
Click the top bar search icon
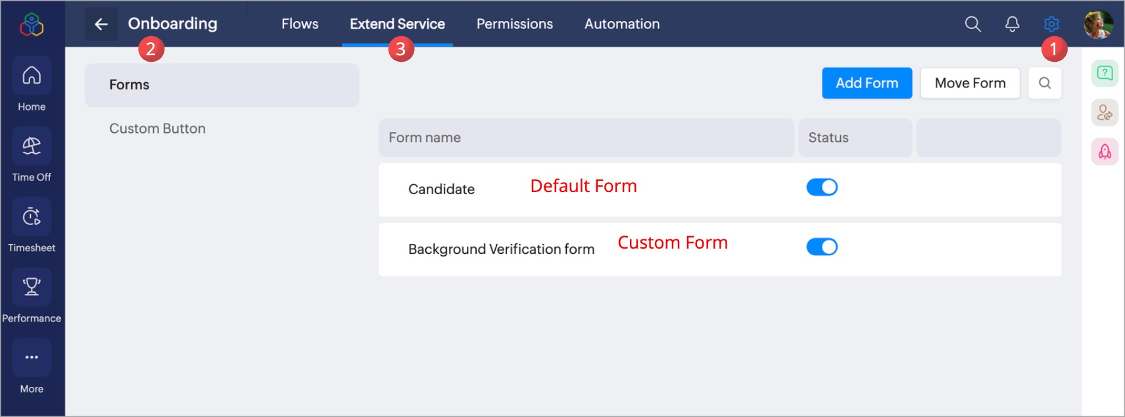pos(972,24)
